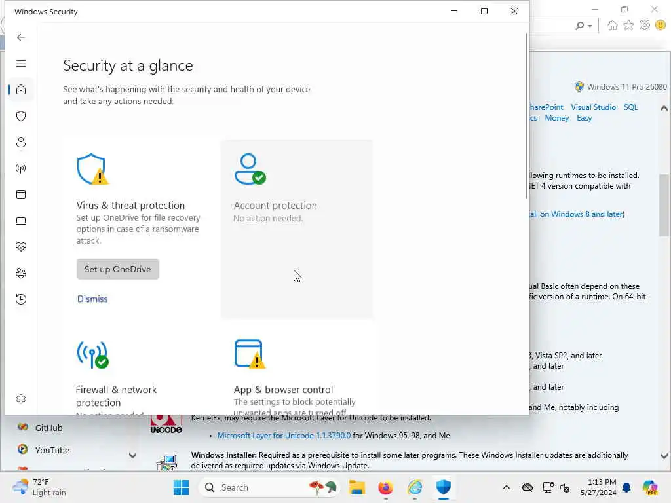This screenshot has width=671, height=503.
Task: Click the browser Home icon
Action: click(613, 26)
